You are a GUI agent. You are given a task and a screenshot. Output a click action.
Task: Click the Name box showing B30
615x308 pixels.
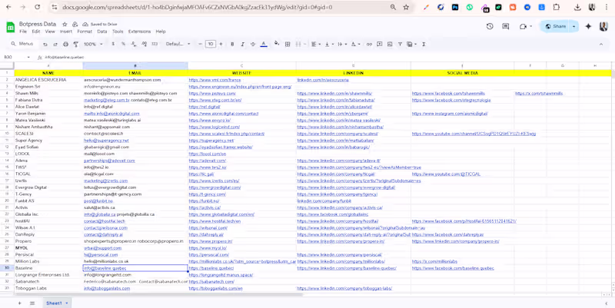click(x=15, y=57)
